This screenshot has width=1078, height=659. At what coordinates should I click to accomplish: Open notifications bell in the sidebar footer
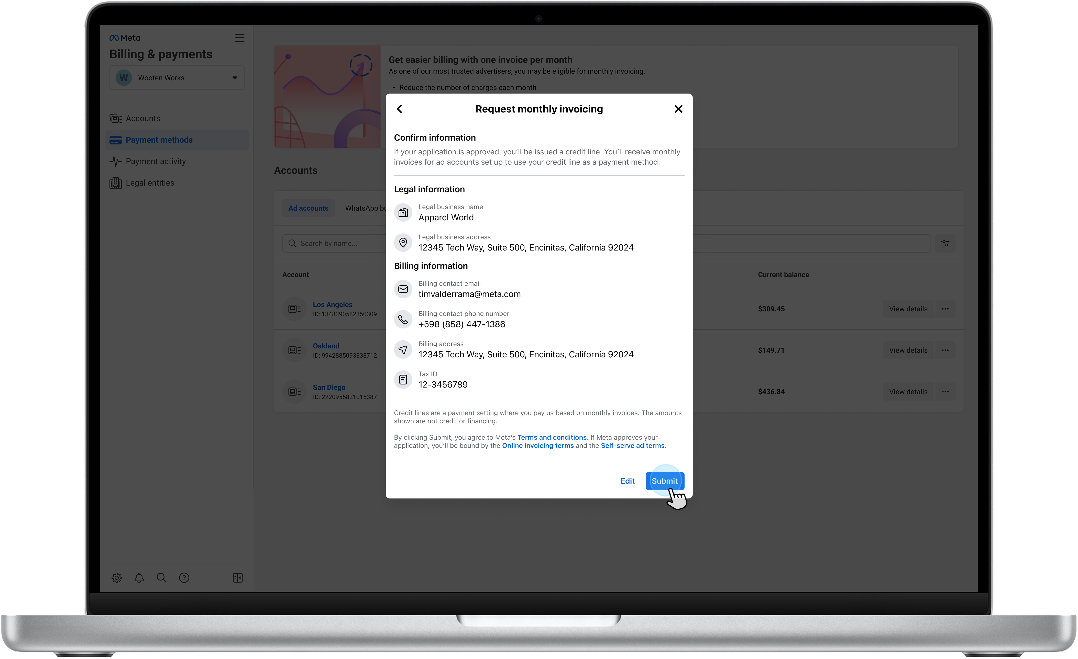click(139, 578)
